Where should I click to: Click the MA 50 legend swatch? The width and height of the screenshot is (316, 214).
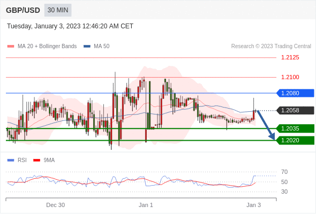[x=87, y=47]
